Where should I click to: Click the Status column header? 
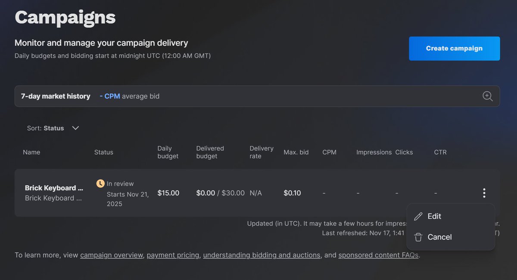click(x=104, y=152)
